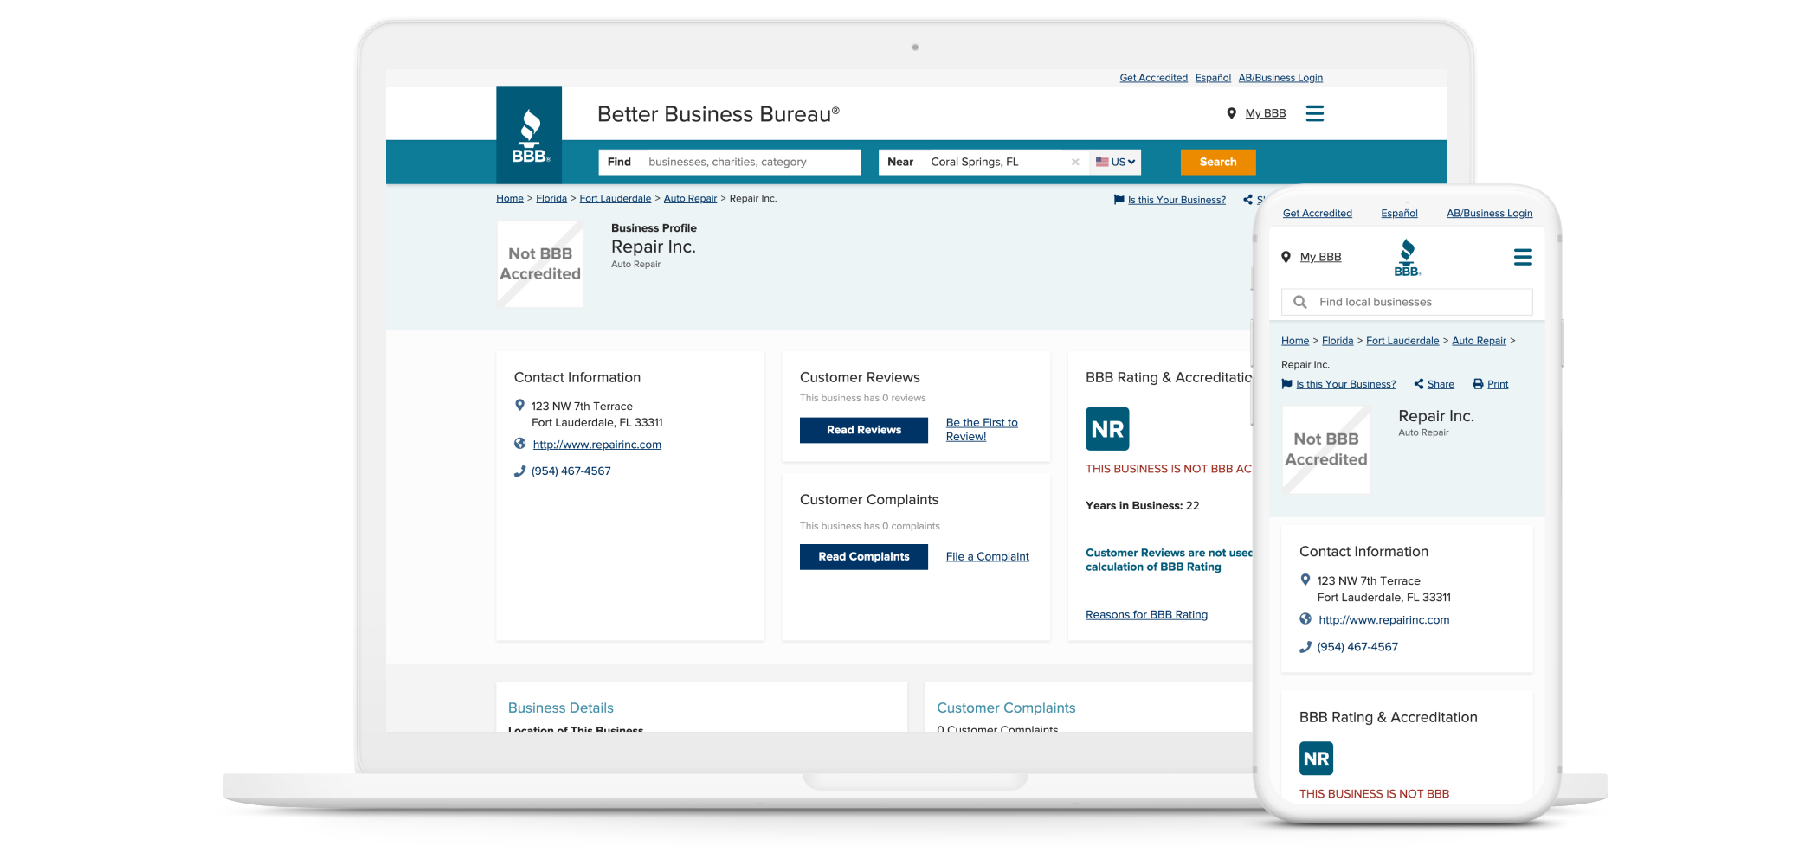The image size is (1818, 865).
Task: Click Is this Your Business link on laptop
Action: point(1177,200)
